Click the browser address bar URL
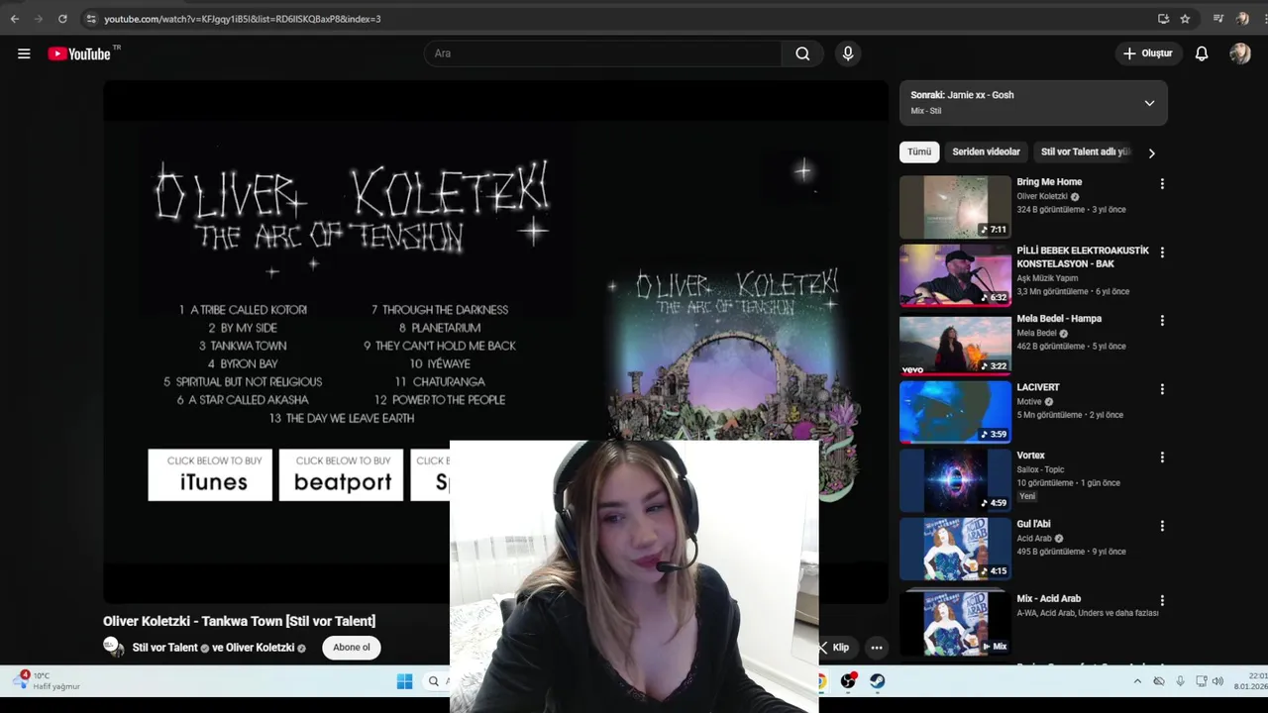Image resolution: width=1268 pixels, height=713 pixels. point(243,19)
